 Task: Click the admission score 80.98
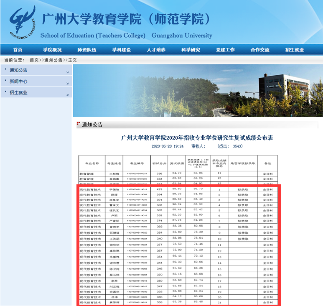pos(198,226)
